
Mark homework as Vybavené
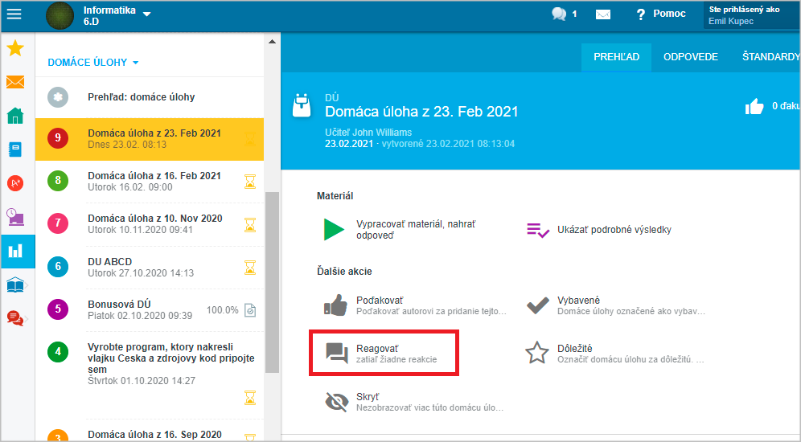(616, 305)
